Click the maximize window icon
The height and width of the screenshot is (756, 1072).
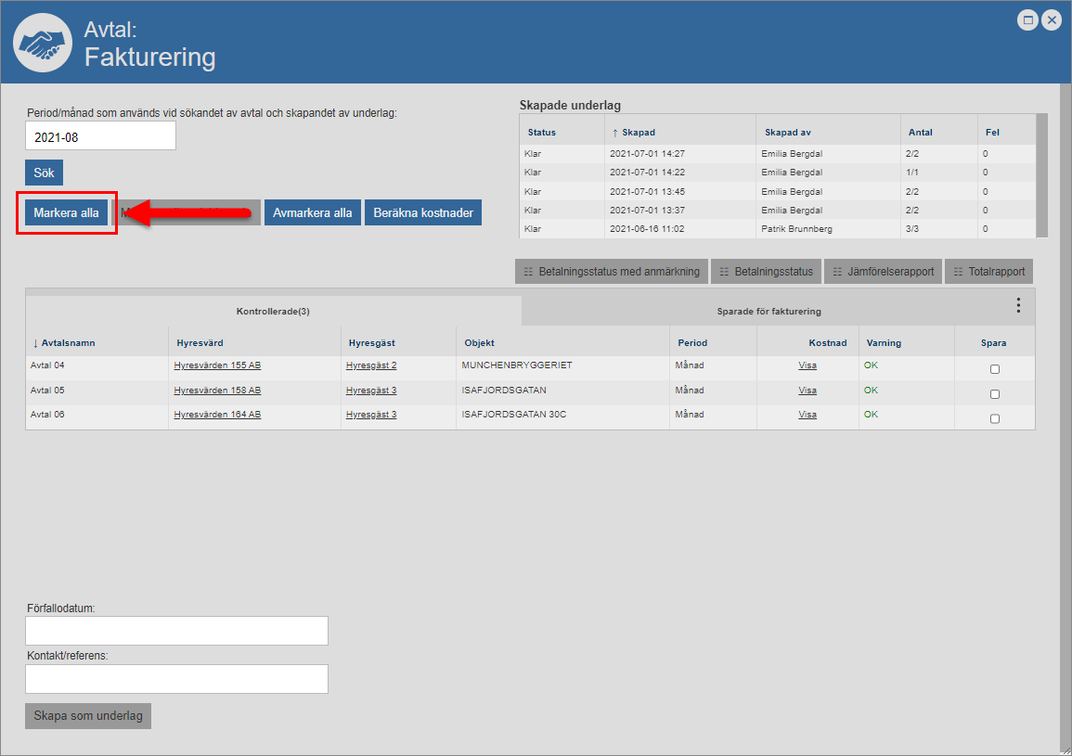1027,19
